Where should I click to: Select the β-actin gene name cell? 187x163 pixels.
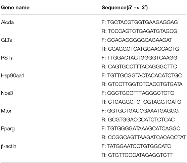tap(9, 147)
